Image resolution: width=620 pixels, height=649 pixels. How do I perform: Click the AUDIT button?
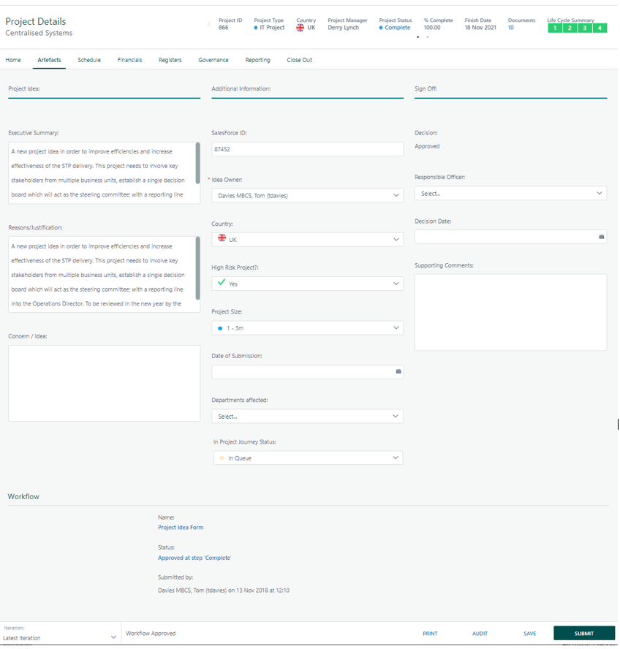click(x=480, y=634)
